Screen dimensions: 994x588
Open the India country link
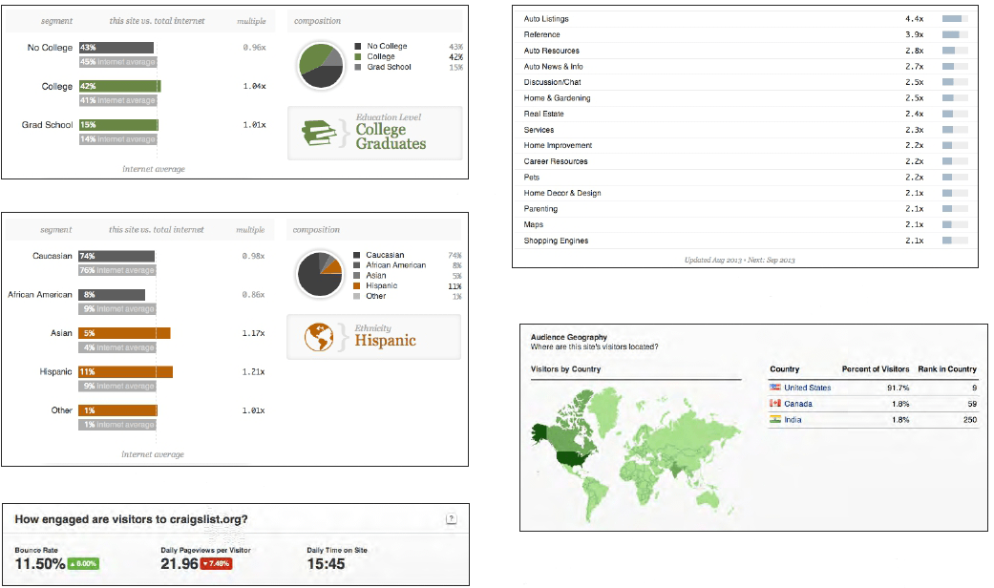[793, 419]
